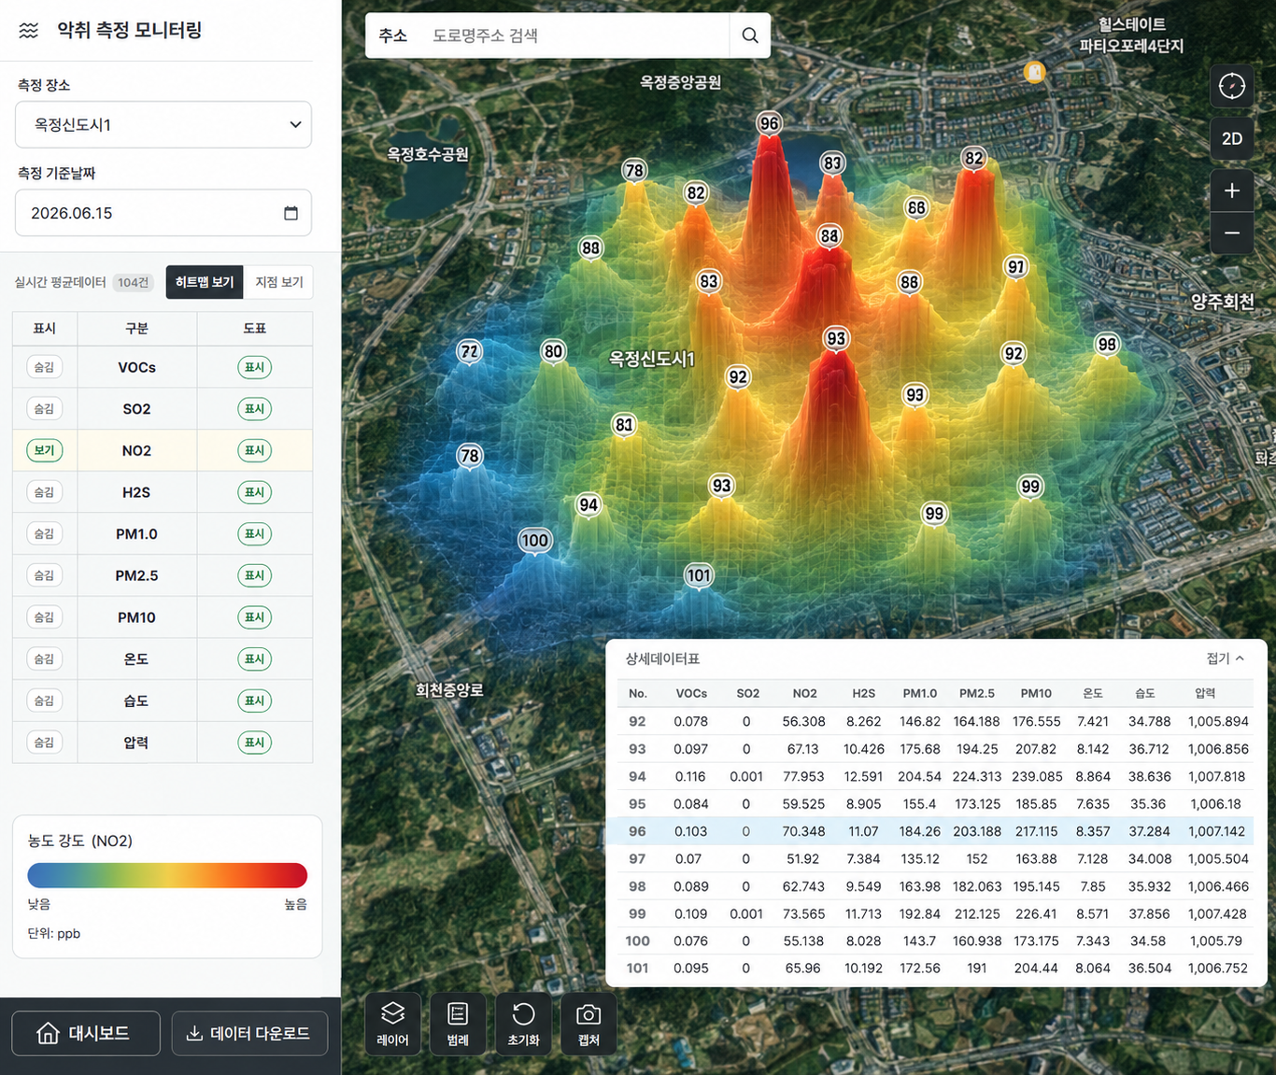Click the 초기화 reset icon
This screenshot has width=1276, height=1075.
click(x=523, y=1024)
